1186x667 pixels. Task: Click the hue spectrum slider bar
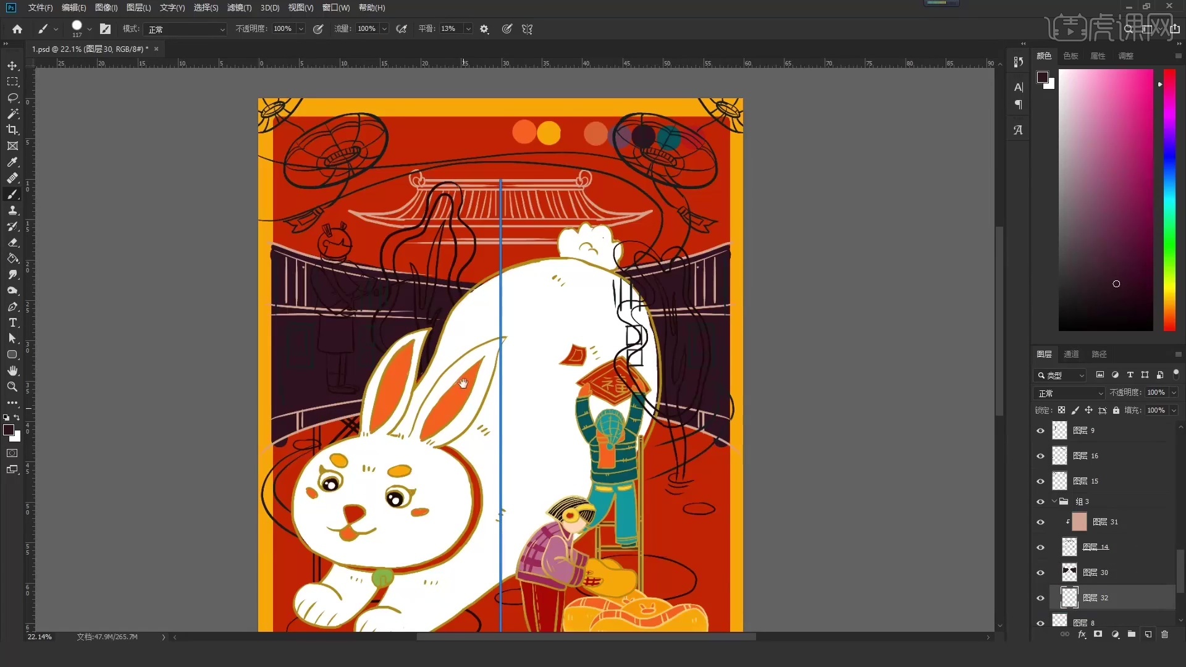1169,199
